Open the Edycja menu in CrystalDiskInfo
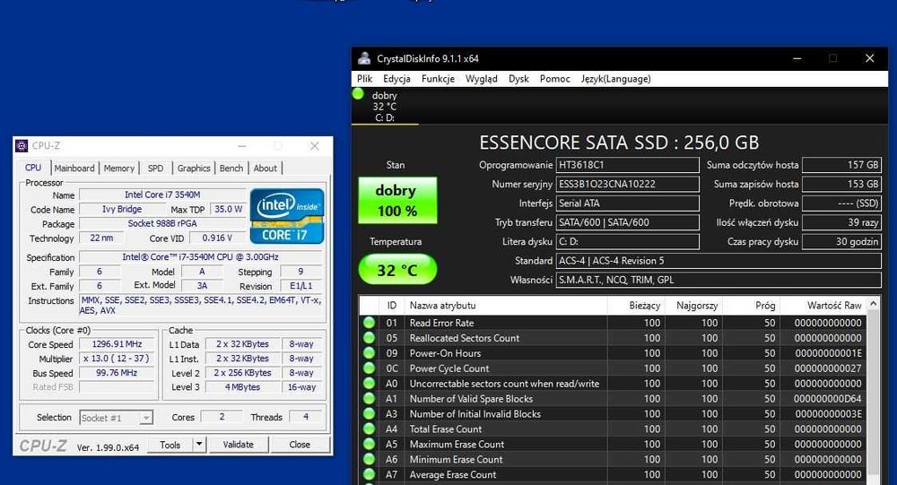897x485 pixels. point(396,79)
